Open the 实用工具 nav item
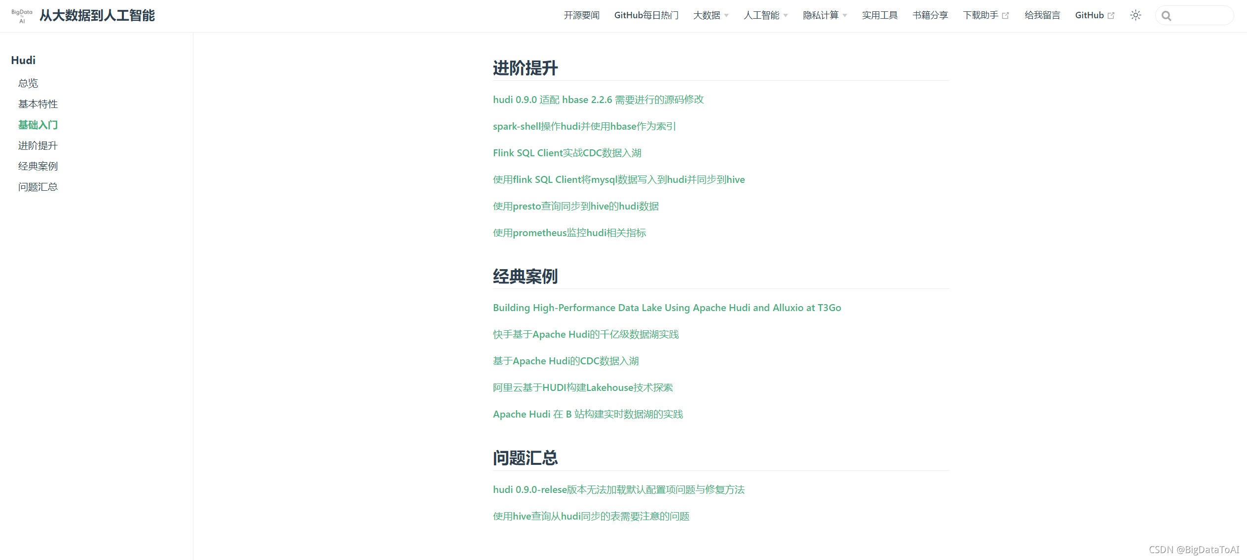The image size is (1247, 560). [x=879, y=15]
